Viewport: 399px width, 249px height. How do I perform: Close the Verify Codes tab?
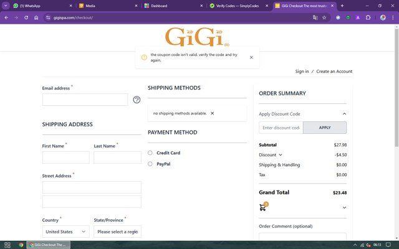(x=267, y=6)
